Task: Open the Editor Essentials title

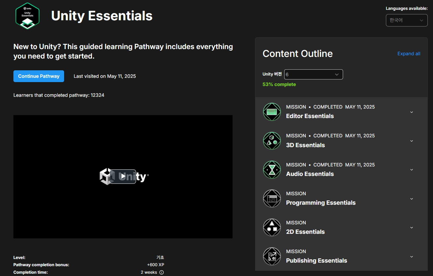Action: pyautogui.click(x=310, y=116)
